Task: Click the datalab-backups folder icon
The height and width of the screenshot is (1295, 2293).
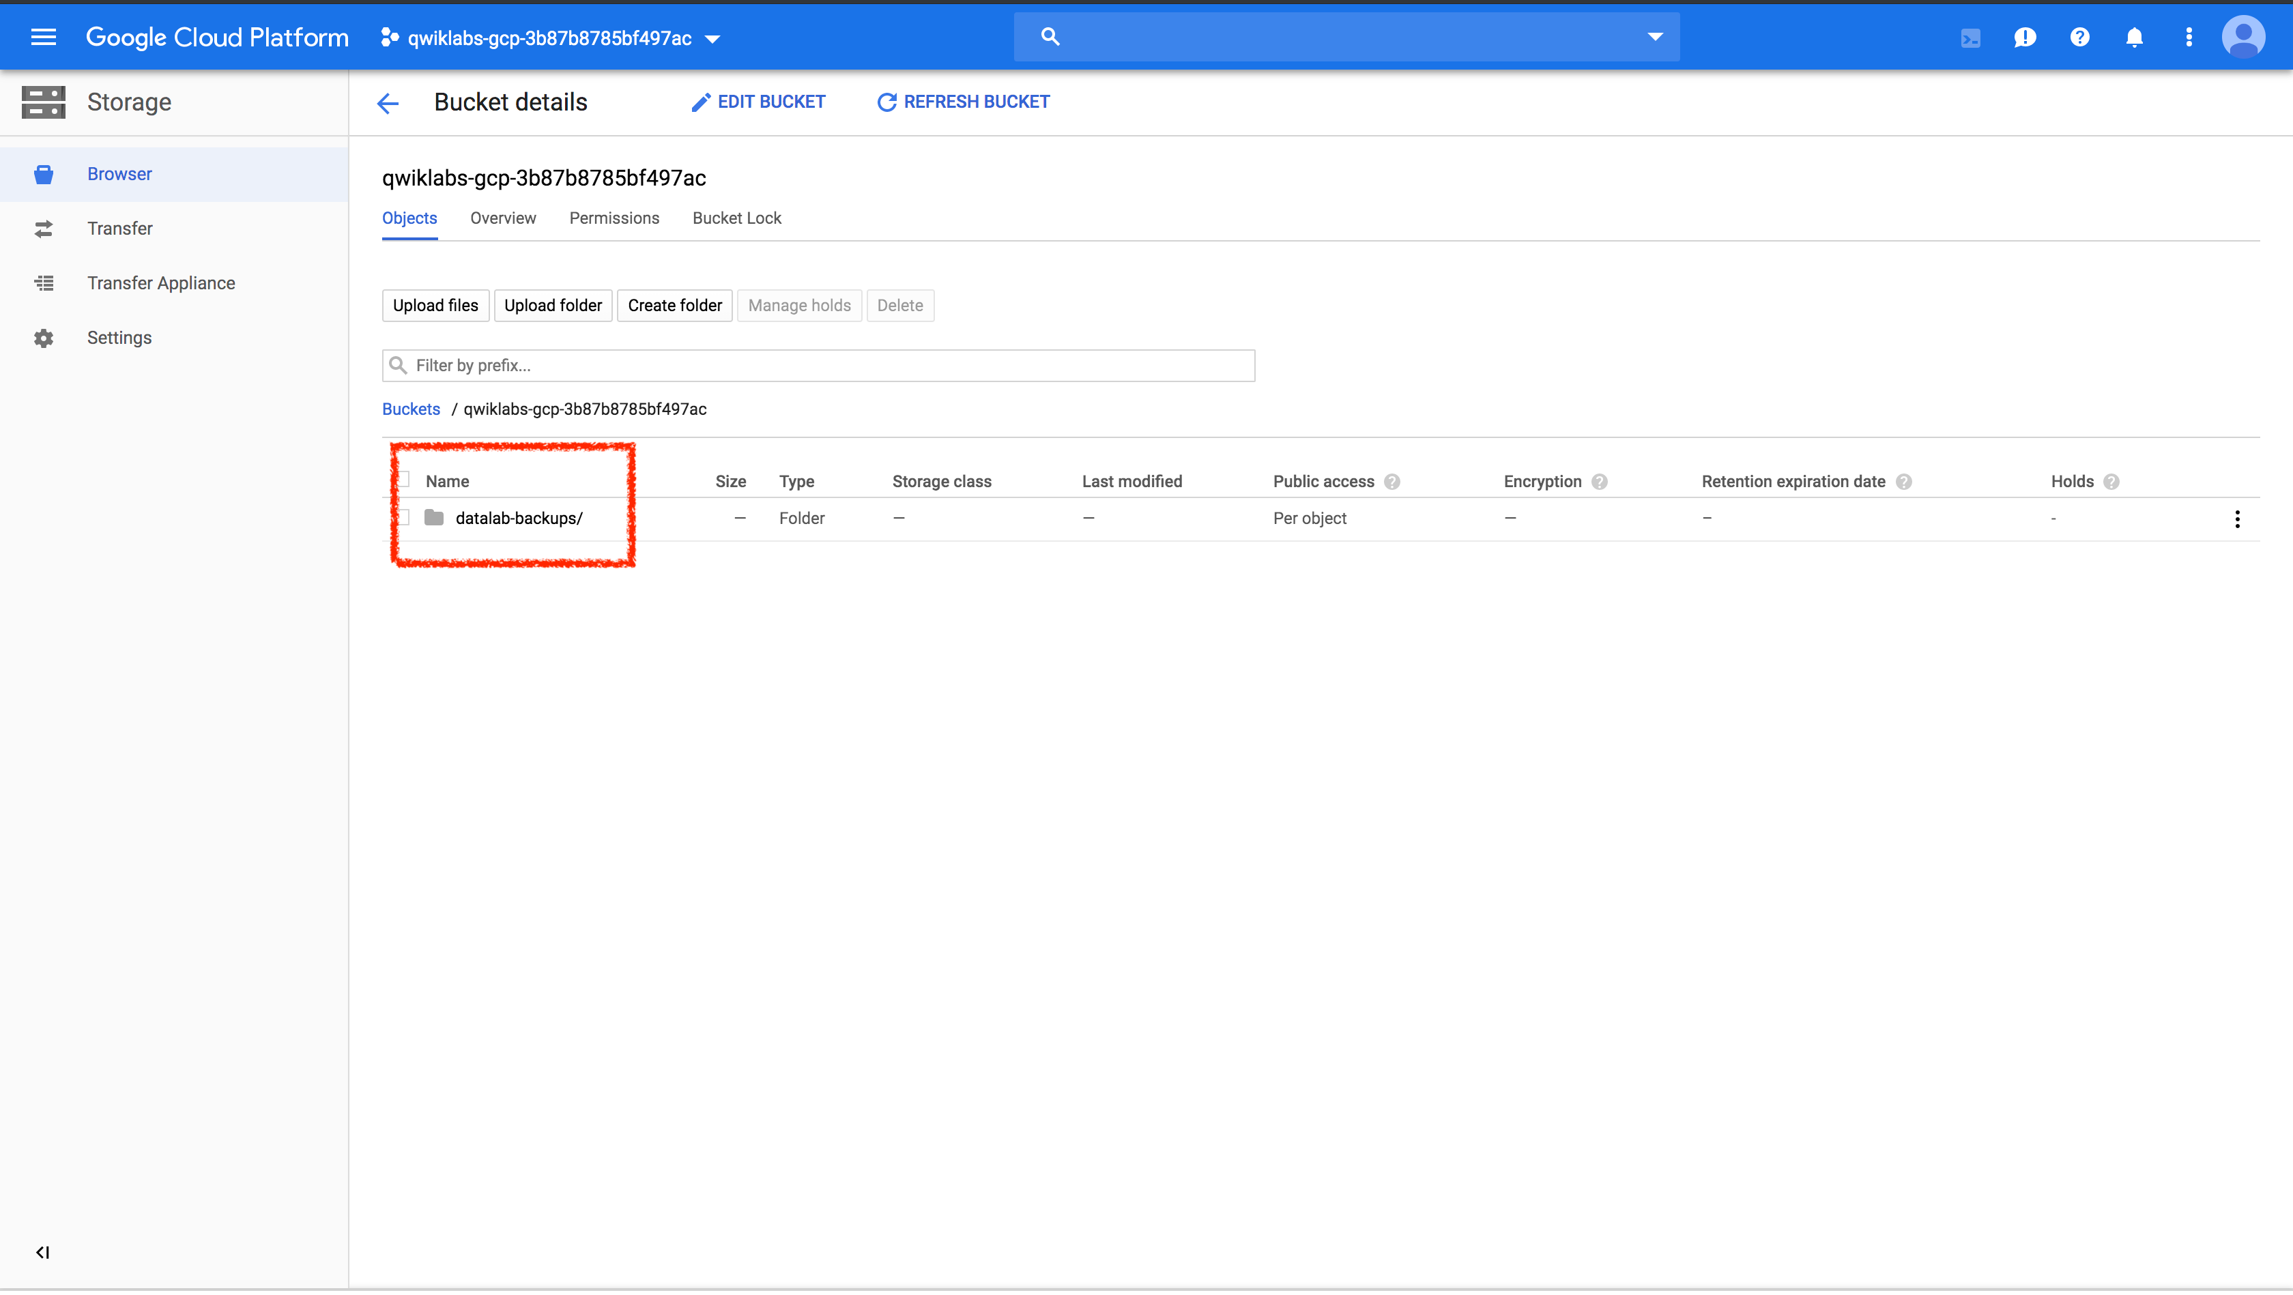Action: point(435,517)
